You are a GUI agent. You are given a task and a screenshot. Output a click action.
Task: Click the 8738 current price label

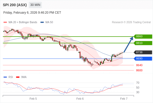point(143,53)
